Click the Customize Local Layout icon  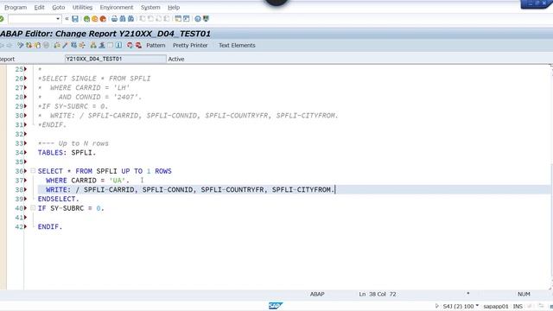point(206,19)
